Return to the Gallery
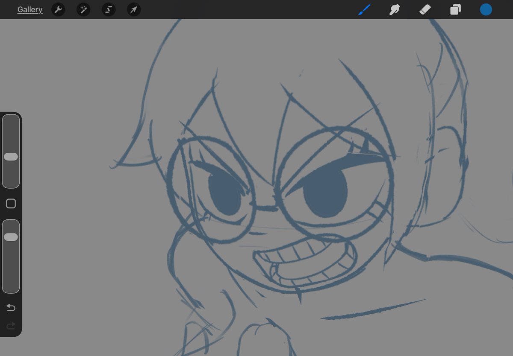 tap(29, 9)
